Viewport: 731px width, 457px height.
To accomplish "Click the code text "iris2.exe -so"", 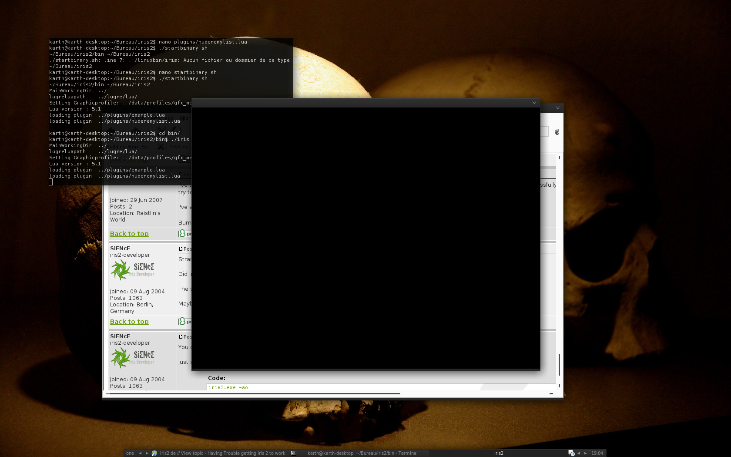I will click(x=228, y=387).
